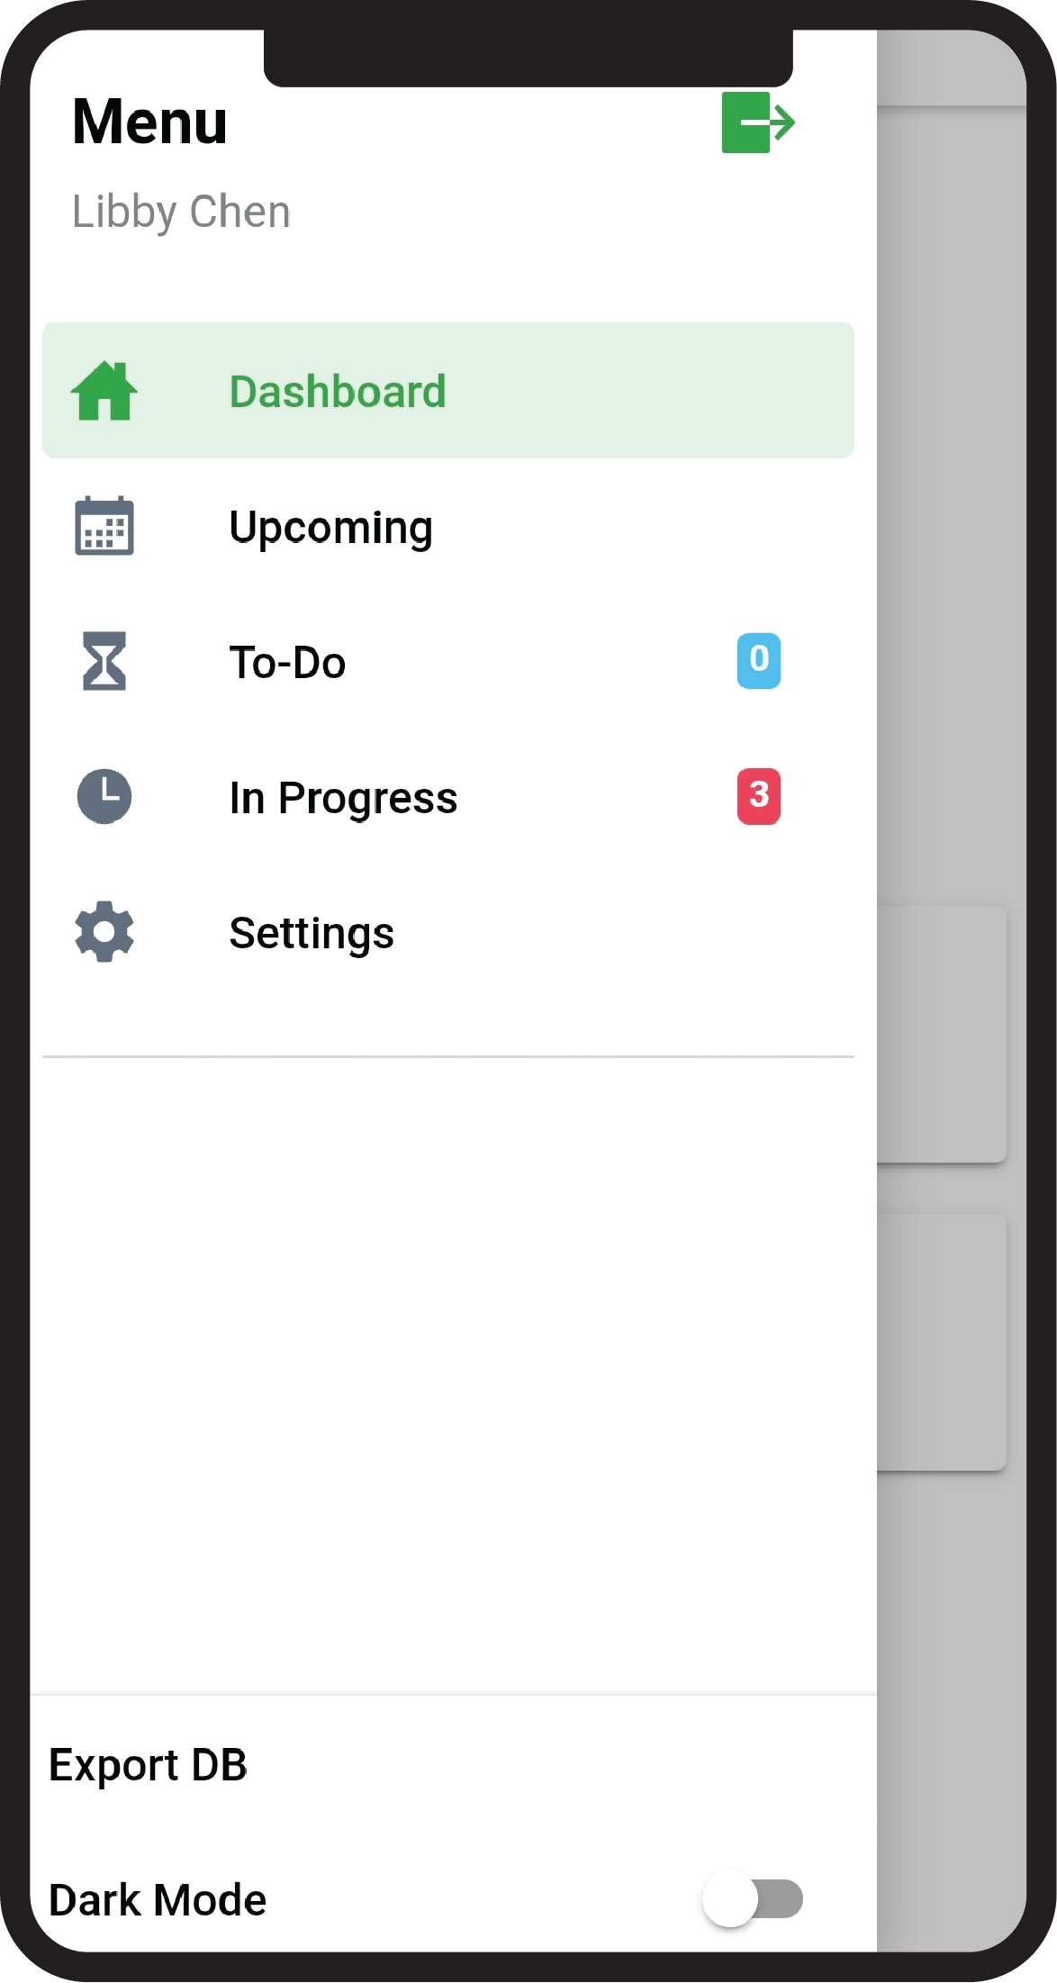Image resolution: width=1057 pixels, height=1983 pixels.
Task: Open the In Progress section
Action: (x=343, y=798)
